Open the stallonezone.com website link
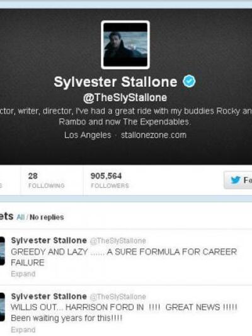Image resolution: width=252 pixels, height=336 pixels. (154, 135)
